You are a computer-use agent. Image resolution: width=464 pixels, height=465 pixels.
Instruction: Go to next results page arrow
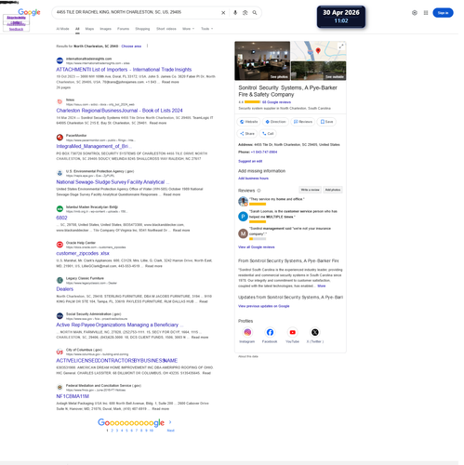[x=170, y=422]
